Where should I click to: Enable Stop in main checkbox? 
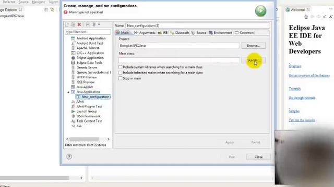coord(121,78)
